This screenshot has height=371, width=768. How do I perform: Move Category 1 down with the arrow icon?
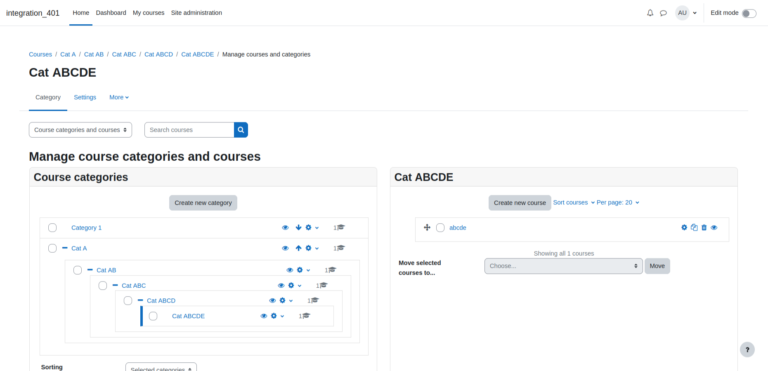[x=298, y=228]
